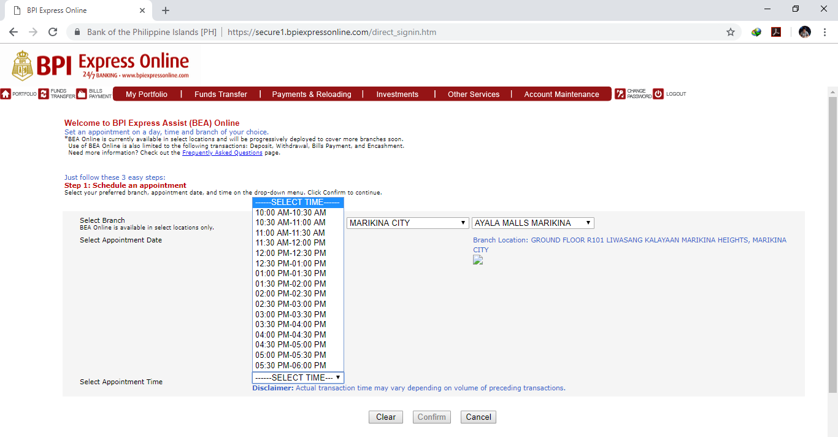This screenshot has width=838, height=437.
Task: Click the Change Password icon
Action: tap(620, 94)
